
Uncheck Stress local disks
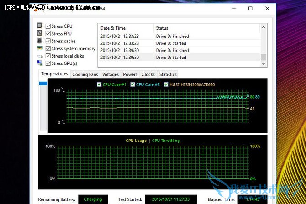click(48, 56)
